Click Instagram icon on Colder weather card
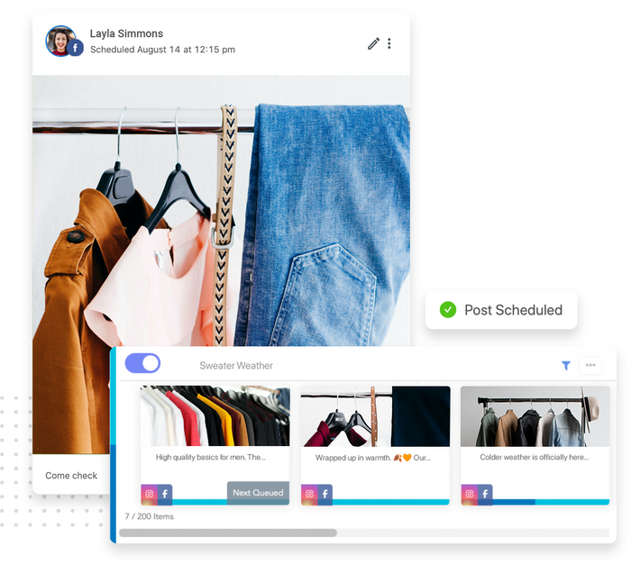 (470, 494)
